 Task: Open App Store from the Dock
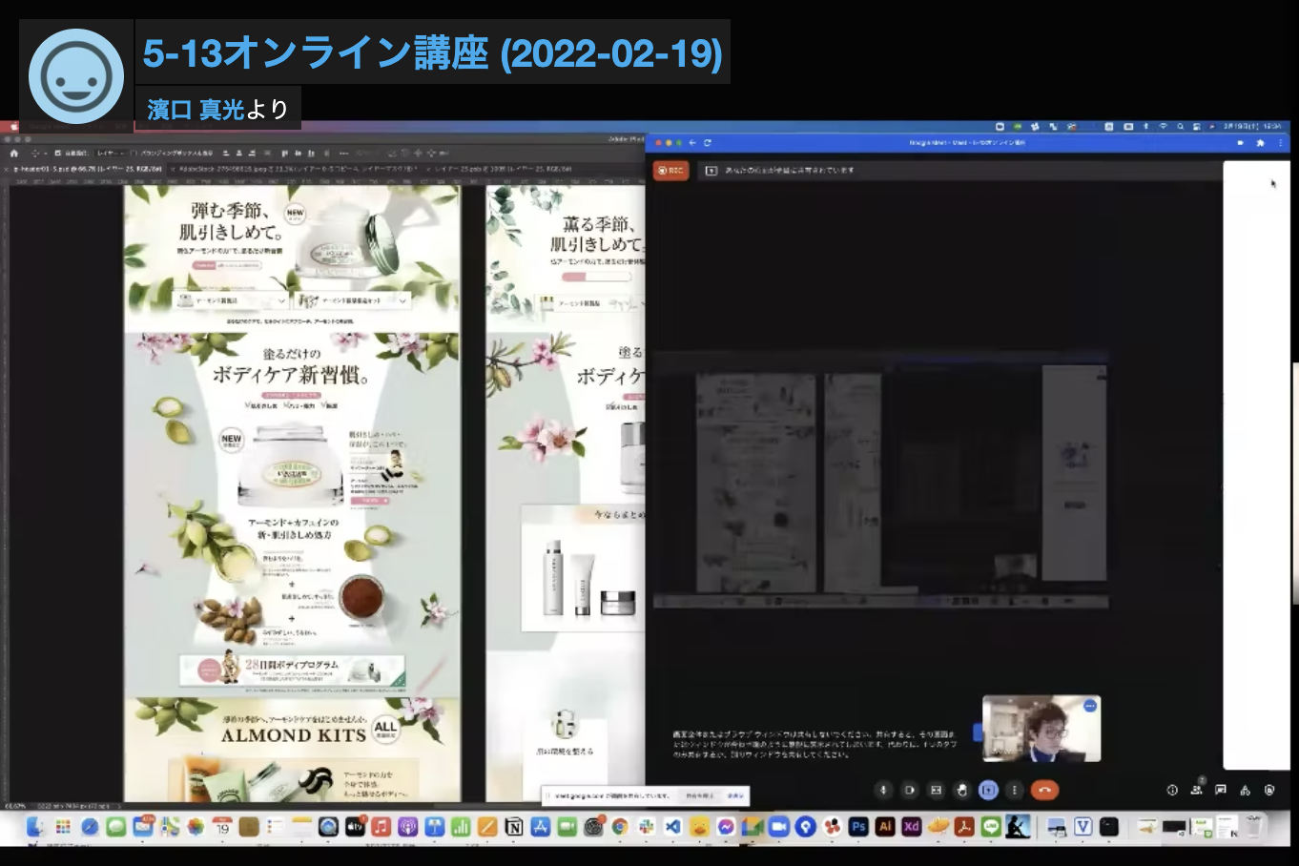point(541,827)
